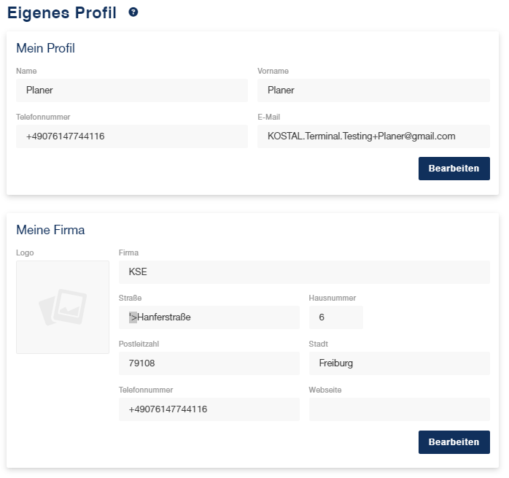Viewport: 509px width, 478px height.
Task: Click Bearbeiten in Mein Profil section
Action: (454, 169)
